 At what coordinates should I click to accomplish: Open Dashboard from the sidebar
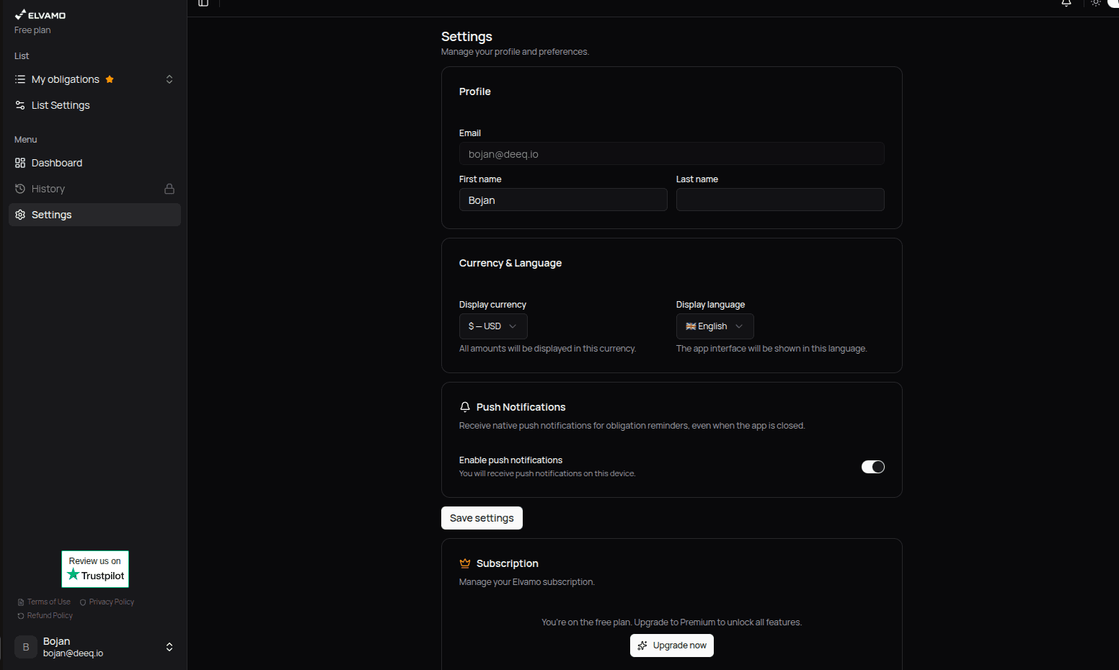coord(56,162)
